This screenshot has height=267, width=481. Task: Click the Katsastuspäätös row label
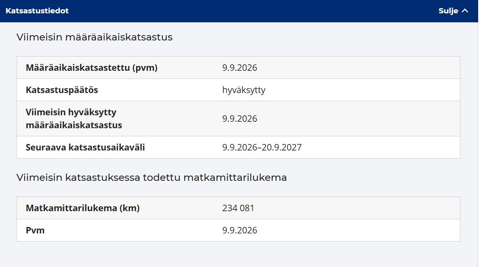62,90
